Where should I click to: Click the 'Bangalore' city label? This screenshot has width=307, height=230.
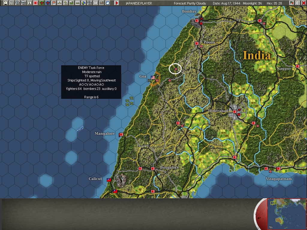(x=169, y=167)
